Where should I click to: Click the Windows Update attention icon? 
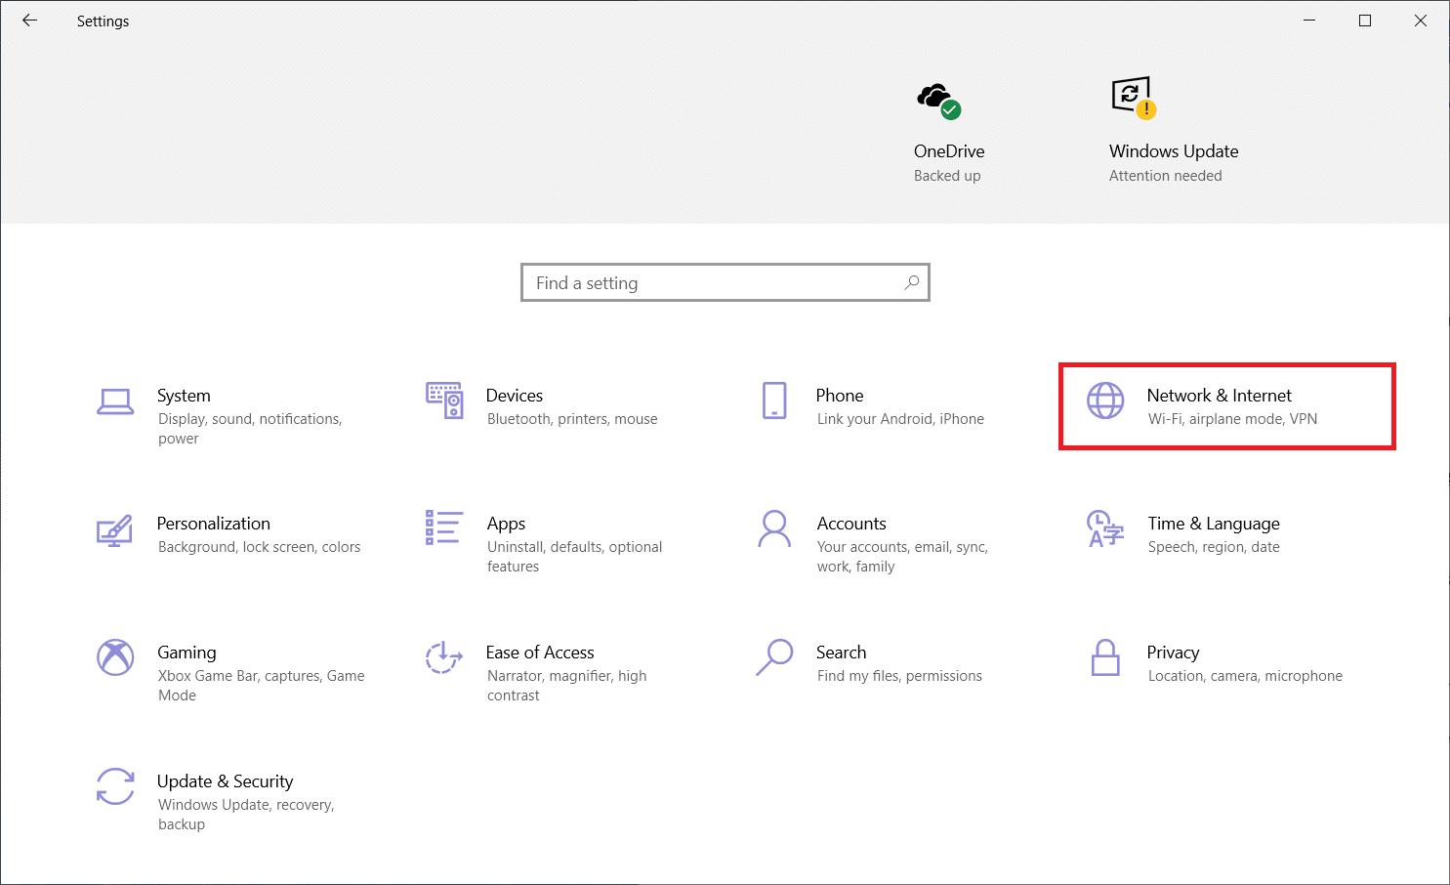click(x=1132, y=97)
